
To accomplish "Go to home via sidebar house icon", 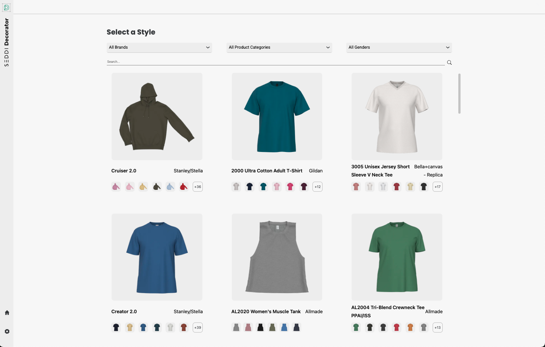I will tap(7, 313).
